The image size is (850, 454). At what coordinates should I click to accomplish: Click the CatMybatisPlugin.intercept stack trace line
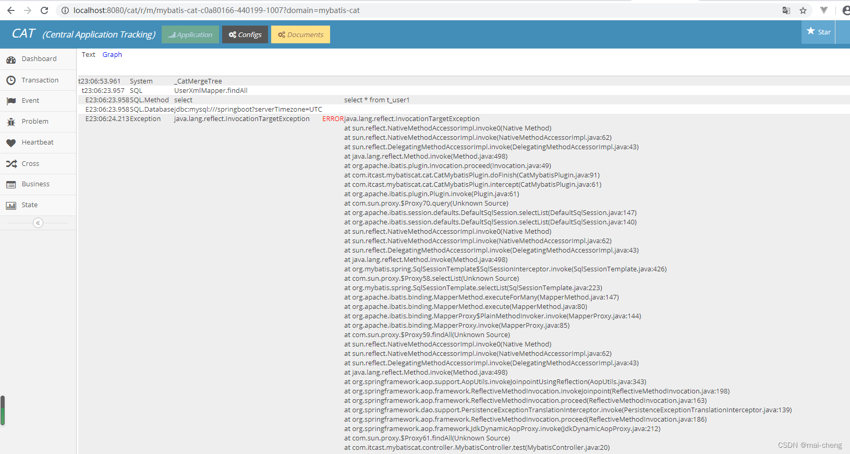472,184
